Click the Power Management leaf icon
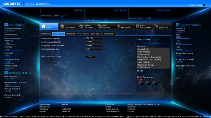 pyautogui.click(x=137, y=26)
